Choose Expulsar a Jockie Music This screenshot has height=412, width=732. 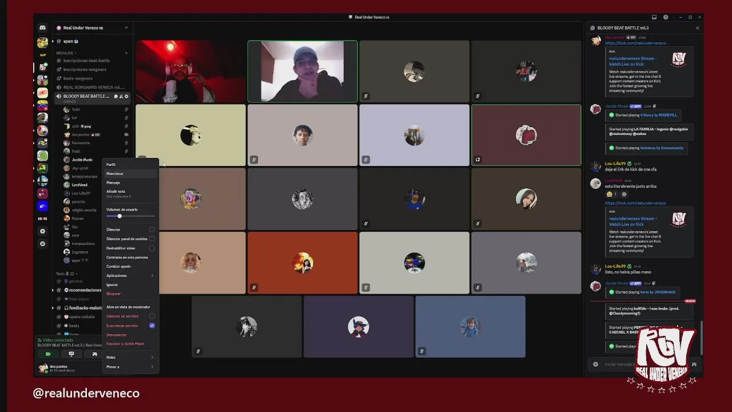130,344
